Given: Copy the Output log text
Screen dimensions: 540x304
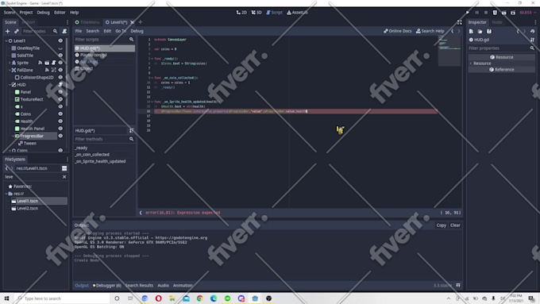Looking at the screenshot, I should 442,225.
